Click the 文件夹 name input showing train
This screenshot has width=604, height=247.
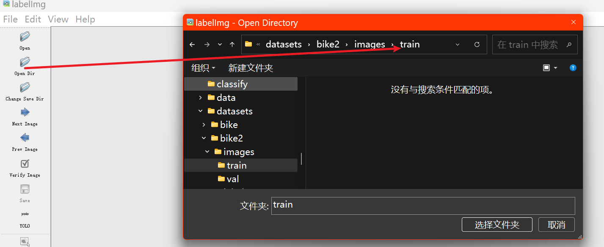tap(422, 205)
